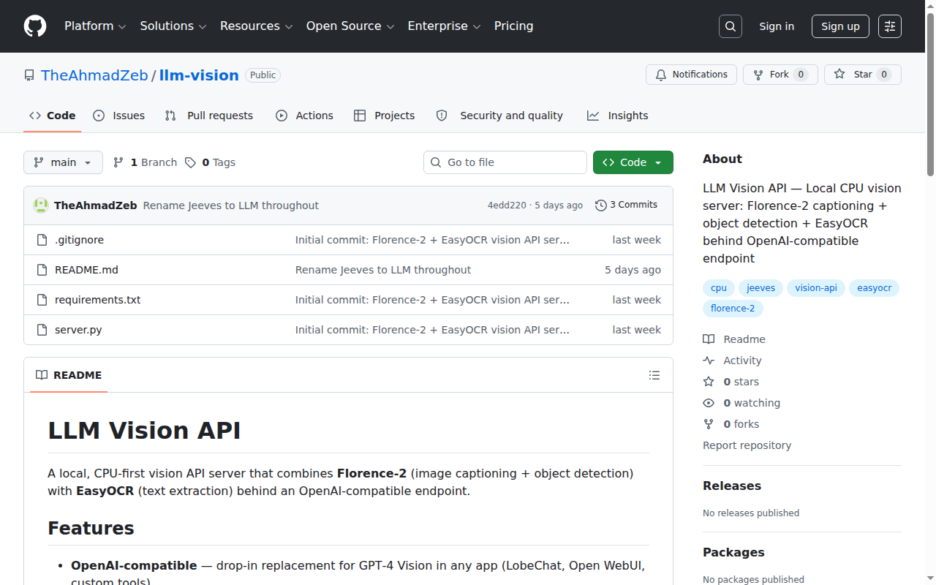
Task: Click the GitHub logo icon
Action: coord(35,26)
